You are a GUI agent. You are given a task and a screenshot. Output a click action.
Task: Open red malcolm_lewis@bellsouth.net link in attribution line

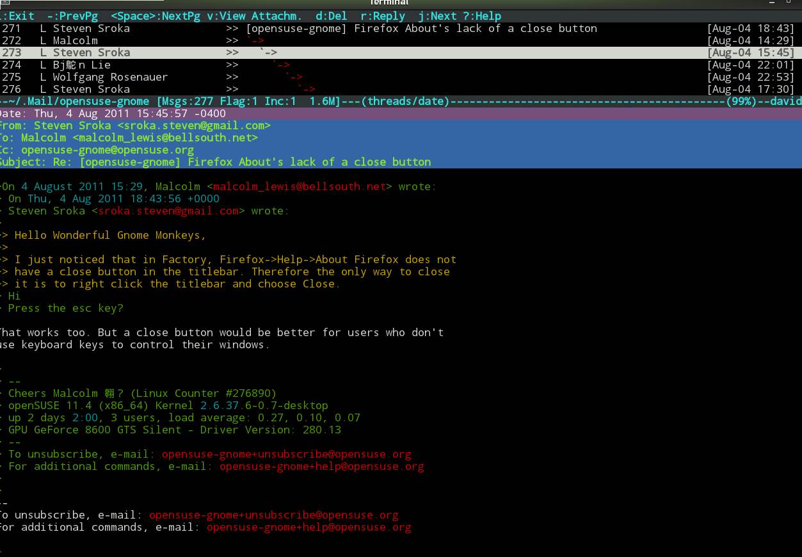(x=300, y=186)
